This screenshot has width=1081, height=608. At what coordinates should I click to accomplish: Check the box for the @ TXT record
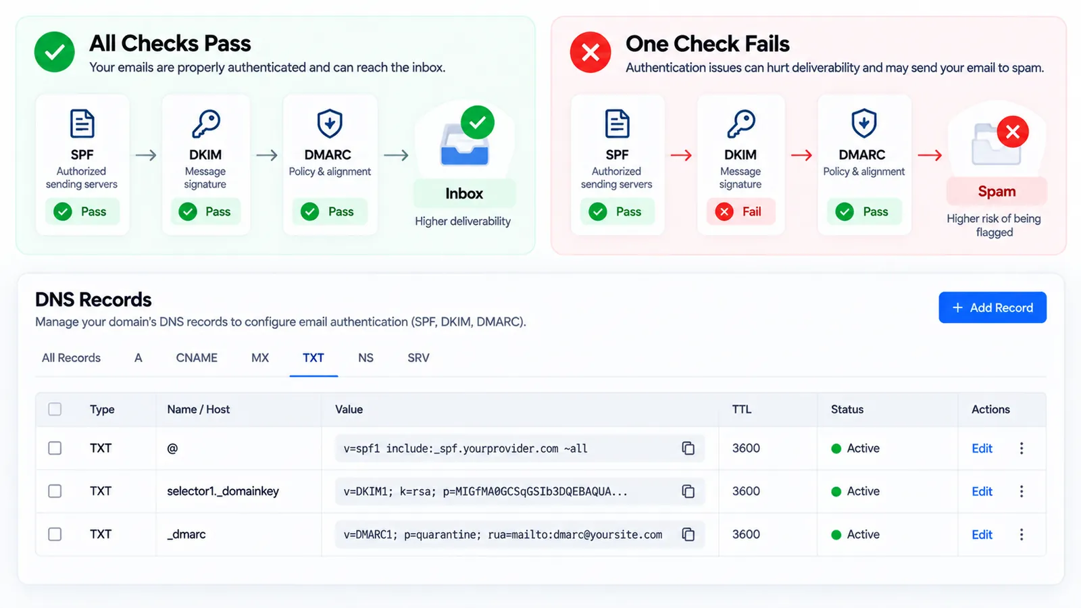click(x=55, y=449)
